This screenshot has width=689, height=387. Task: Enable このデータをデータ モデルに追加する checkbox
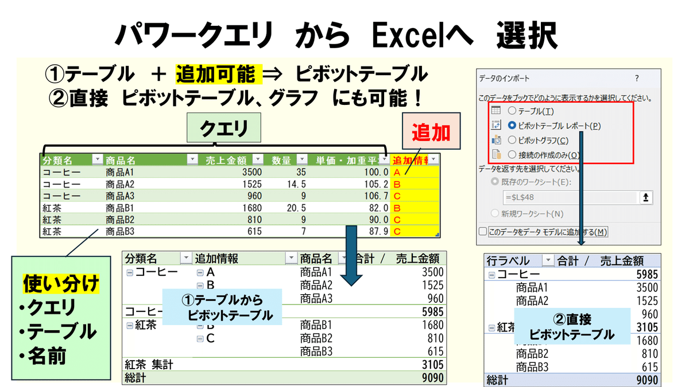click(x=483, y=232)
